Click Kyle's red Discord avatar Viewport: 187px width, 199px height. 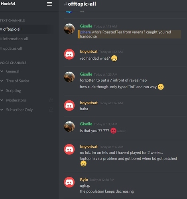point(69,182)
